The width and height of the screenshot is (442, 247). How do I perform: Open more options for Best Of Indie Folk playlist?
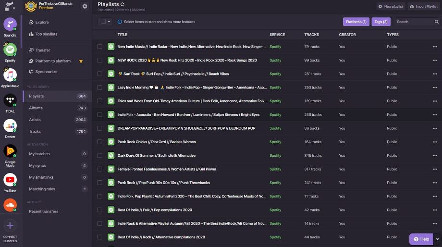[x=435, y=210]
